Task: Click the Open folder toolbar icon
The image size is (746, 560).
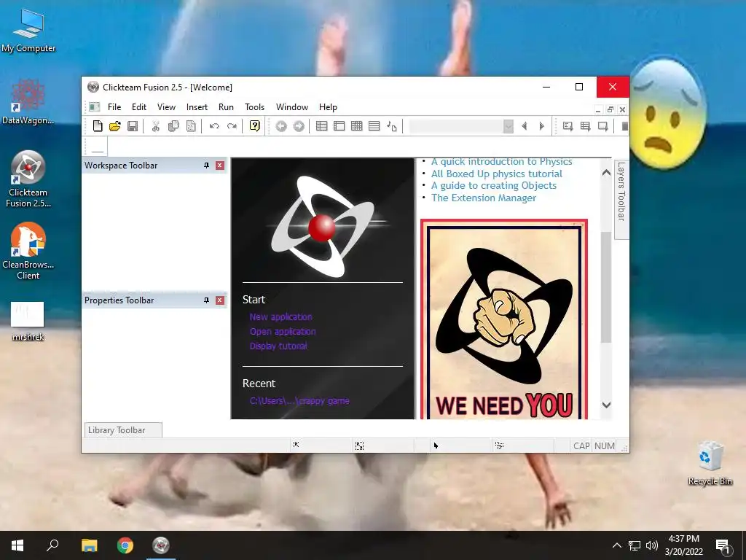Action: (x=114, y=126)
